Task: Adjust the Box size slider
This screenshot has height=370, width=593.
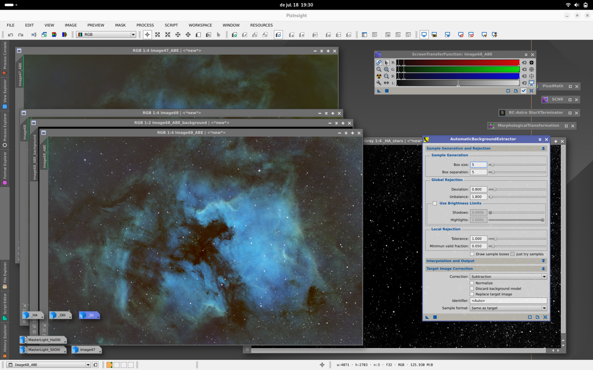Action: [x=517, y=165]
